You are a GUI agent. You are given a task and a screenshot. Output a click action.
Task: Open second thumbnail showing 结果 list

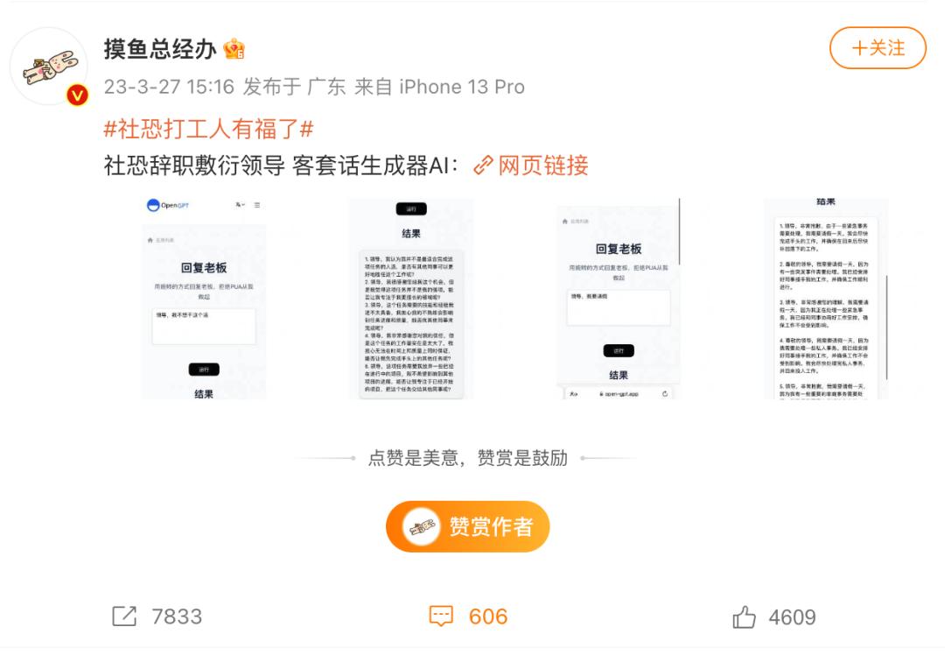click(411, 299)
